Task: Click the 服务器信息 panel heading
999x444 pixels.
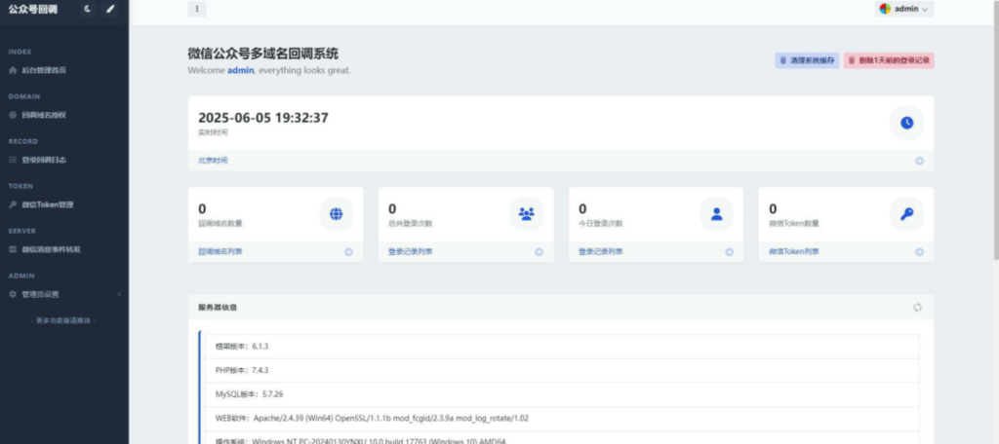Action: pos(218,308)
